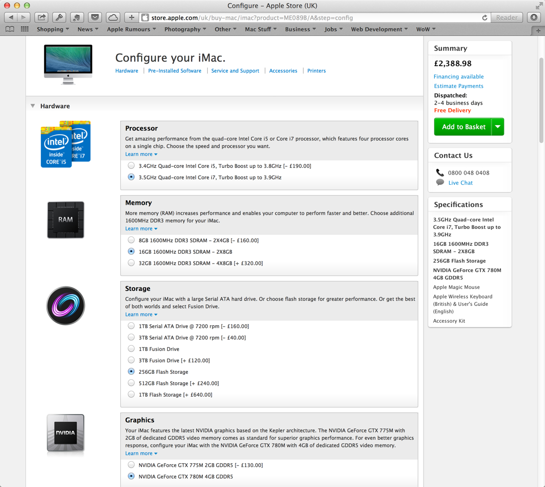Click the site icon in the address bar

click(145, 18)
